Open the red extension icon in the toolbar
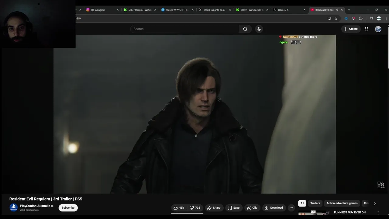 353,19
